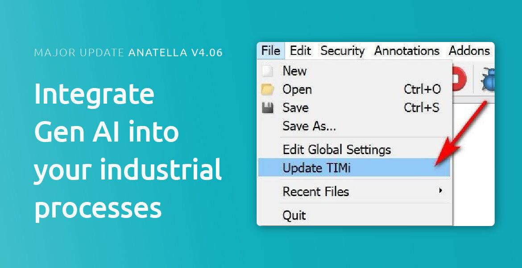Click the Save floppy disk icon
Viewport: 522px width, 268px height.
pyautogui.click(x=267, y=108)
